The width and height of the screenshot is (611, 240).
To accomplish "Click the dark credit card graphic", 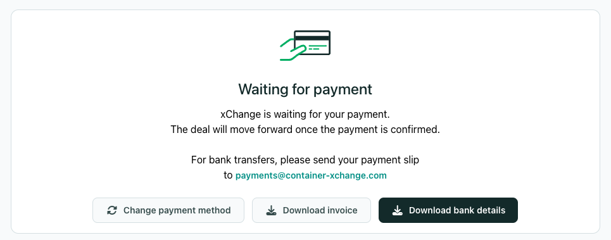I will point(312,42).
